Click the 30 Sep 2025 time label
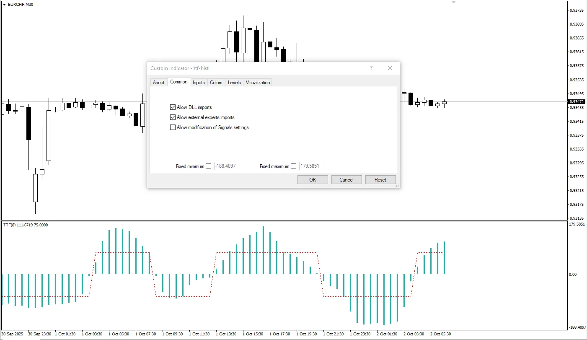This screenshot has width=587, height=340. 13,334
